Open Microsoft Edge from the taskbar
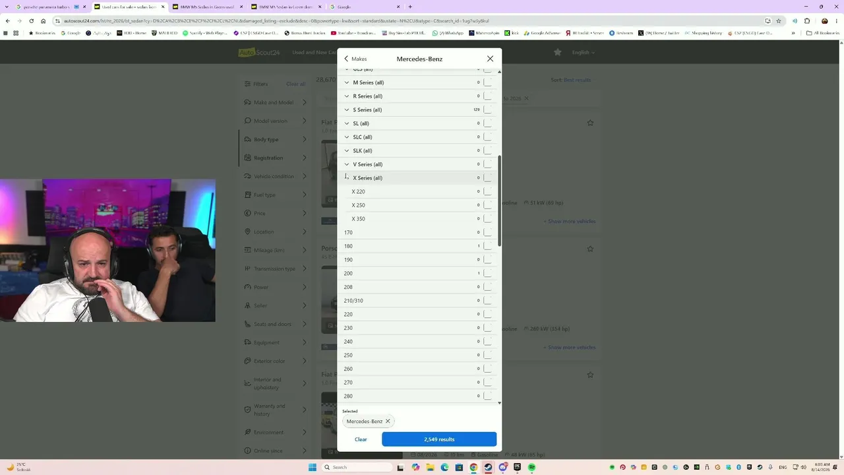844x475 pixels. [444, 467]
